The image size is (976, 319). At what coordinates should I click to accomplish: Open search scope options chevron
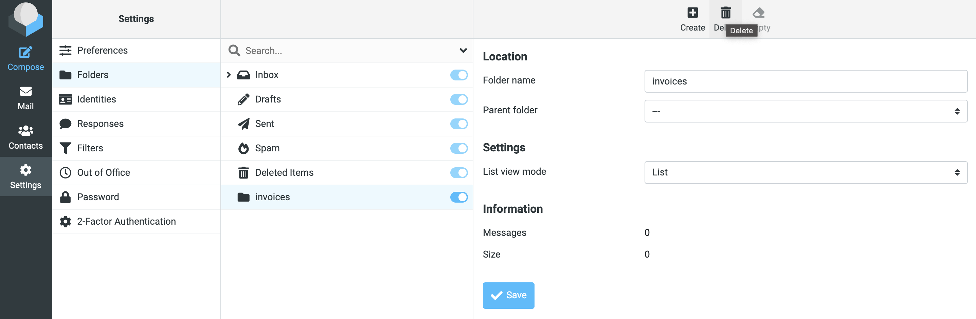463,50
